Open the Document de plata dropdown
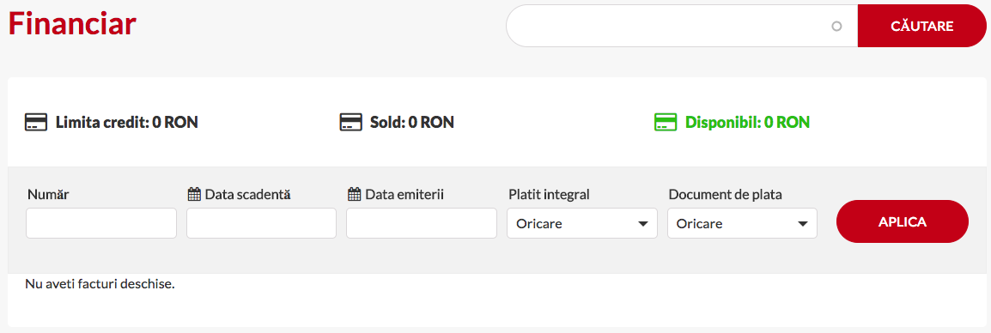Screen dimensions: 991x333 (742, 223)
